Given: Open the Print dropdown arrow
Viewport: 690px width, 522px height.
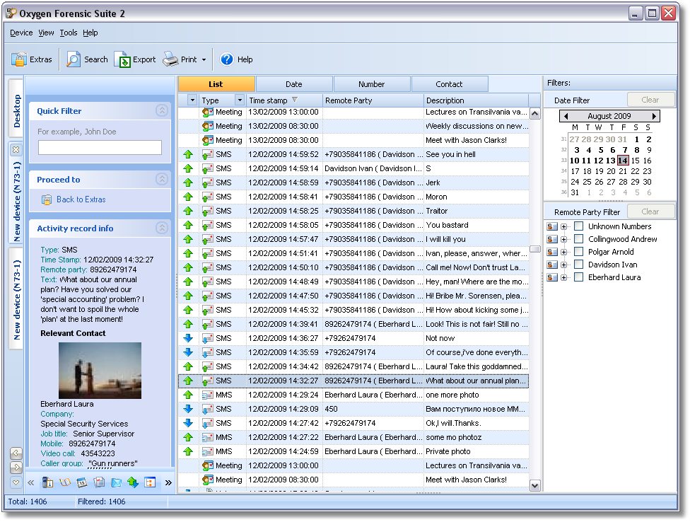Looking at the screenshot, I should pos(204,60).
